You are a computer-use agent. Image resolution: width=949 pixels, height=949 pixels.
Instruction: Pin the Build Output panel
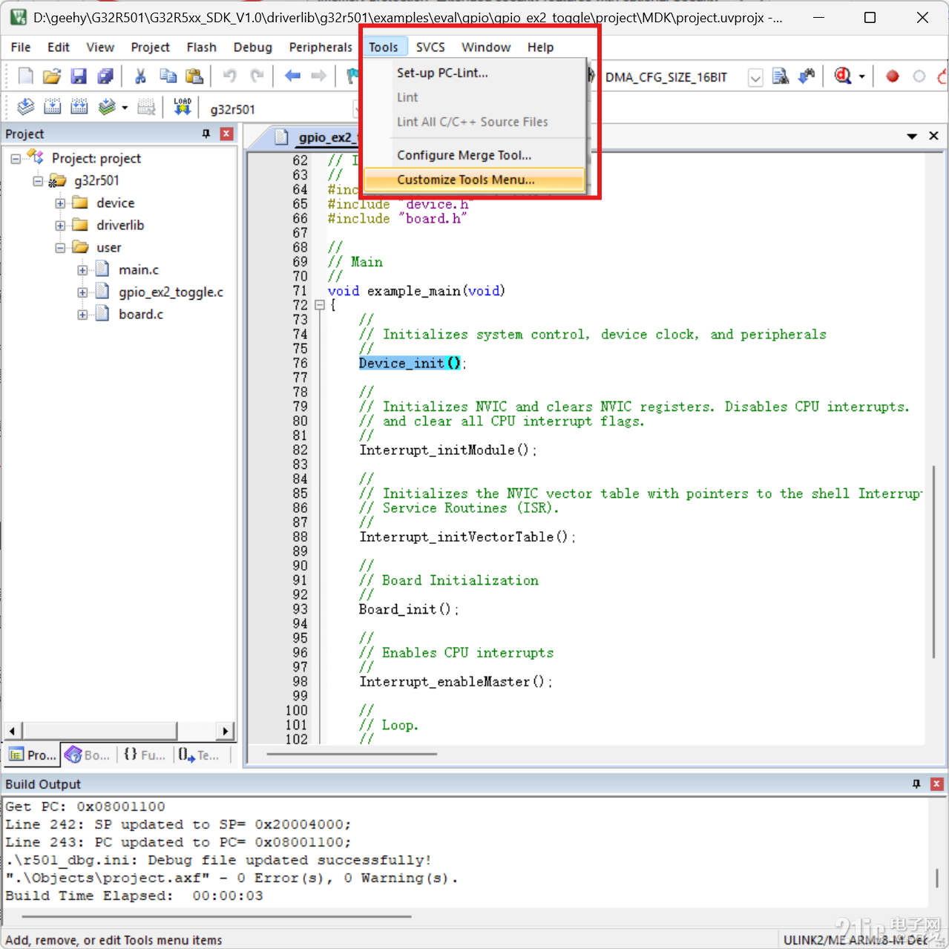(x=916, y=784)
